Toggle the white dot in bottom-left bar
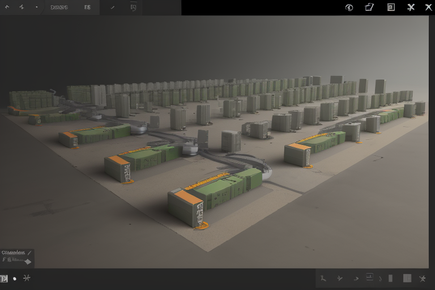Image resolution: width=435 pixels, height=290 pixels. click(15, 279)
